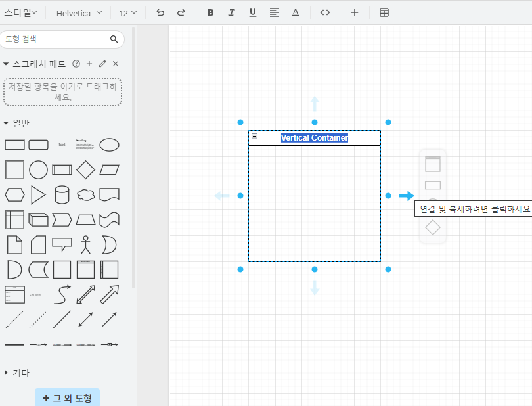Click the redo arrow icon
This screenshot has width=532, height=406.
(181, 13)
